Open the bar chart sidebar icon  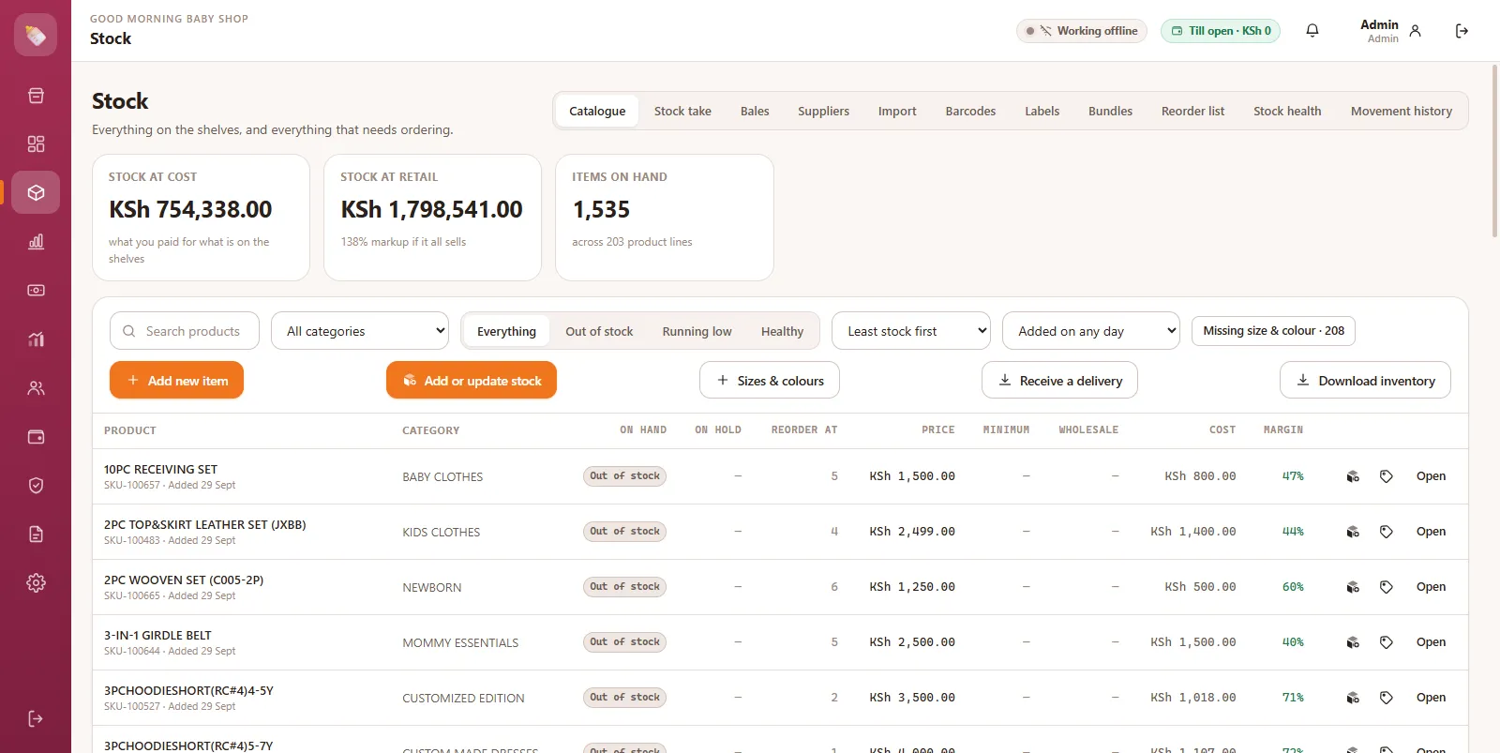click(x=36, y=242)
